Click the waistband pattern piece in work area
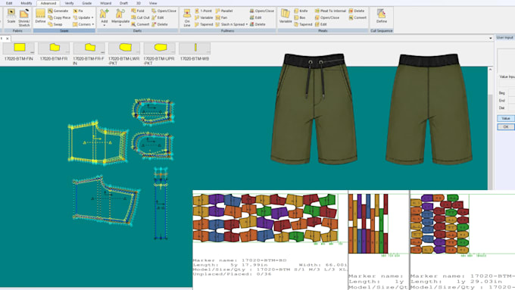Image resolution: width=515 pixels, height=290 pixels. pyautogui.click(x=161, y=204)
